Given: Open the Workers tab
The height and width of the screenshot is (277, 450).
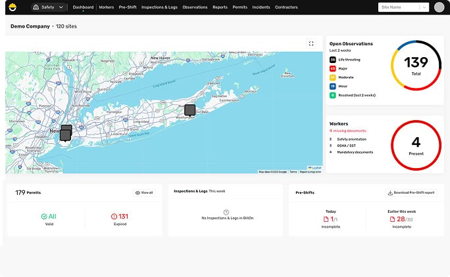Looking at the screenshot, I should tap(106, 7).
